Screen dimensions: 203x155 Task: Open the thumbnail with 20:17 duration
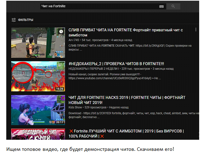(x=38, y=110)
